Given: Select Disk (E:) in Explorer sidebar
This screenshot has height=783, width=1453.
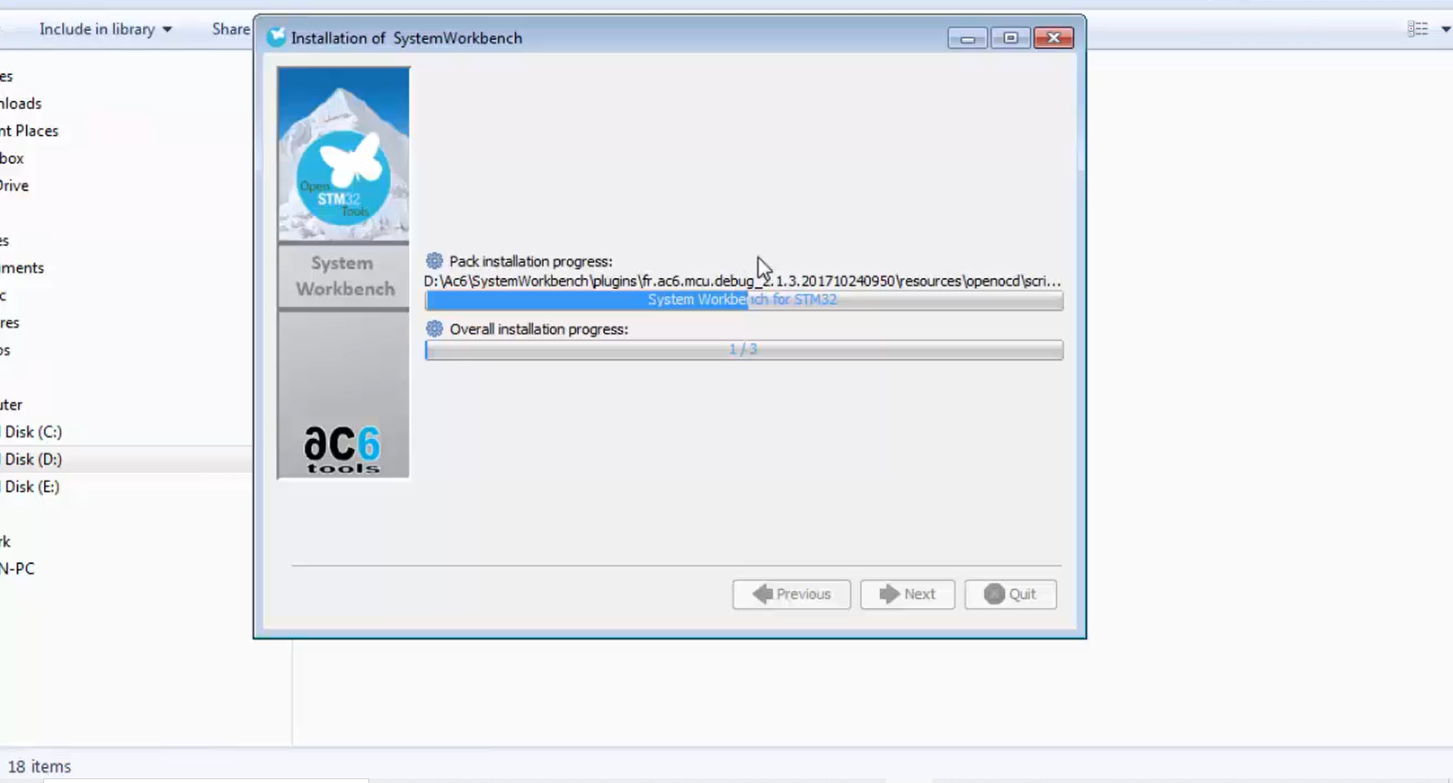Looking at the screenshot, I should 32,487.
